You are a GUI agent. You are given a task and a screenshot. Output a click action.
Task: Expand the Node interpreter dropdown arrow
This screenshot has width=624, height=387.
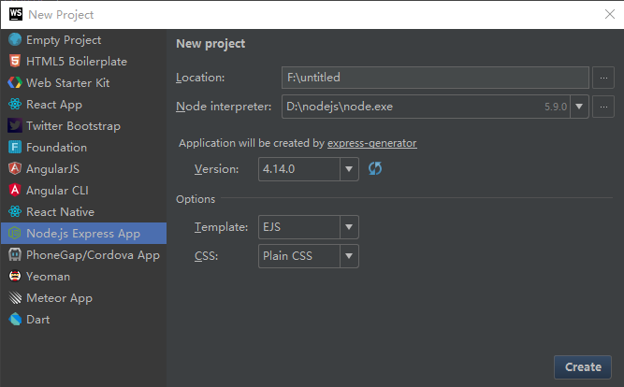(x=580, y=107)
